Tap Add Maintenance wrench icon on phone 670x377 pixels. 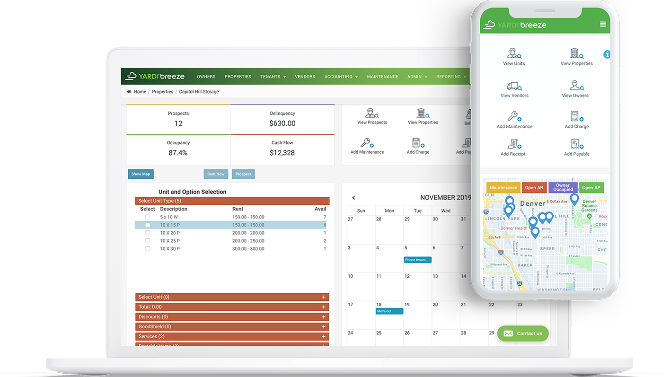[514, 116]
